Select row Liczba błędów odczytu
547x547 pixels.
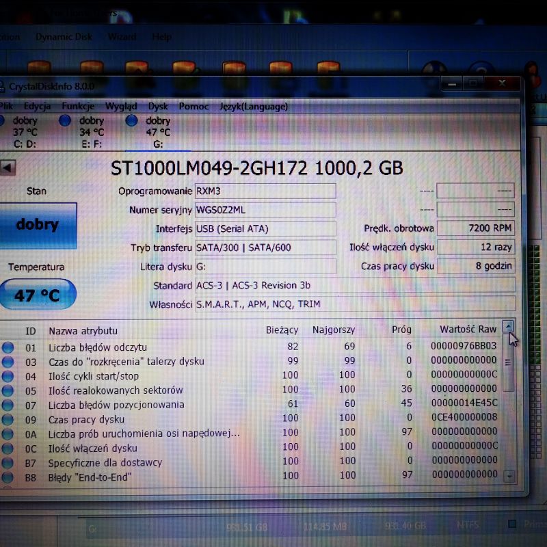pyautogui.click(x=251, y=347)
